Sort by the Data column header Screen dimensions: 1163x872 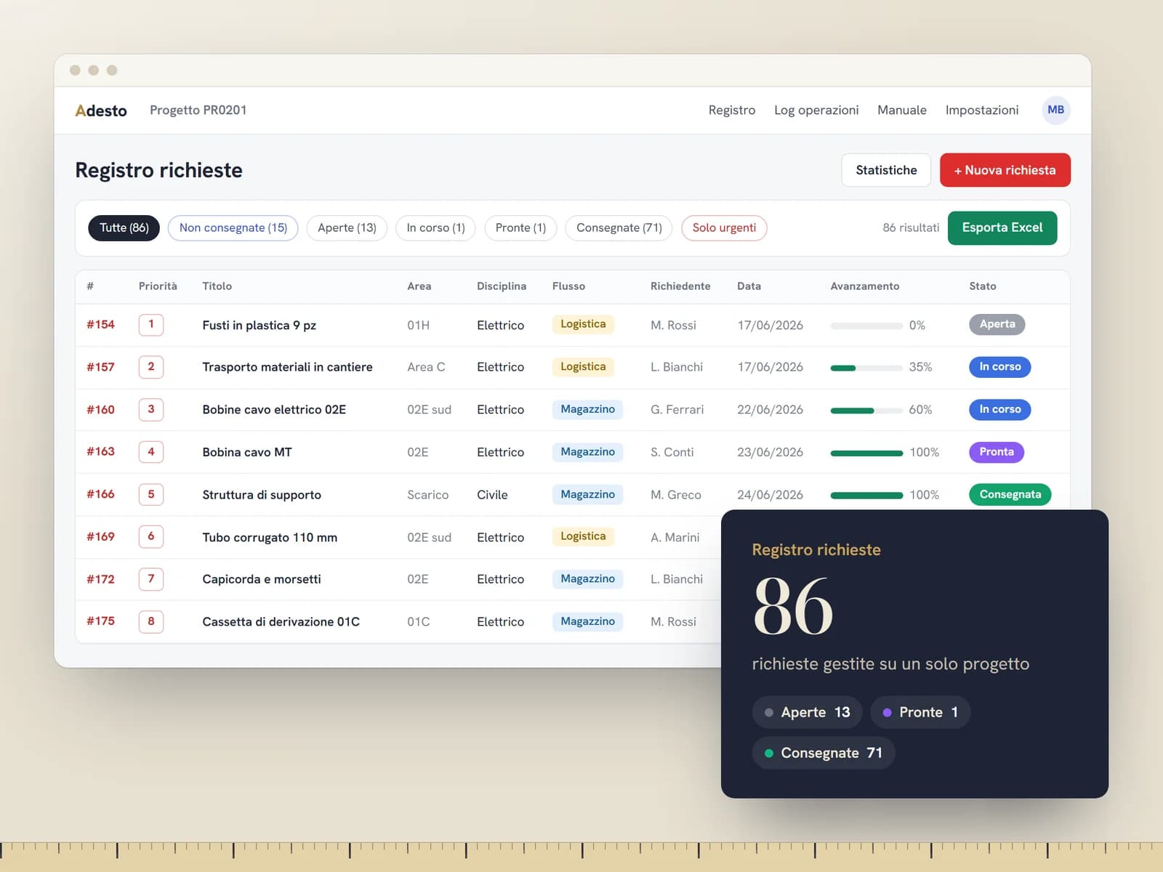click(x=749, y=286)
